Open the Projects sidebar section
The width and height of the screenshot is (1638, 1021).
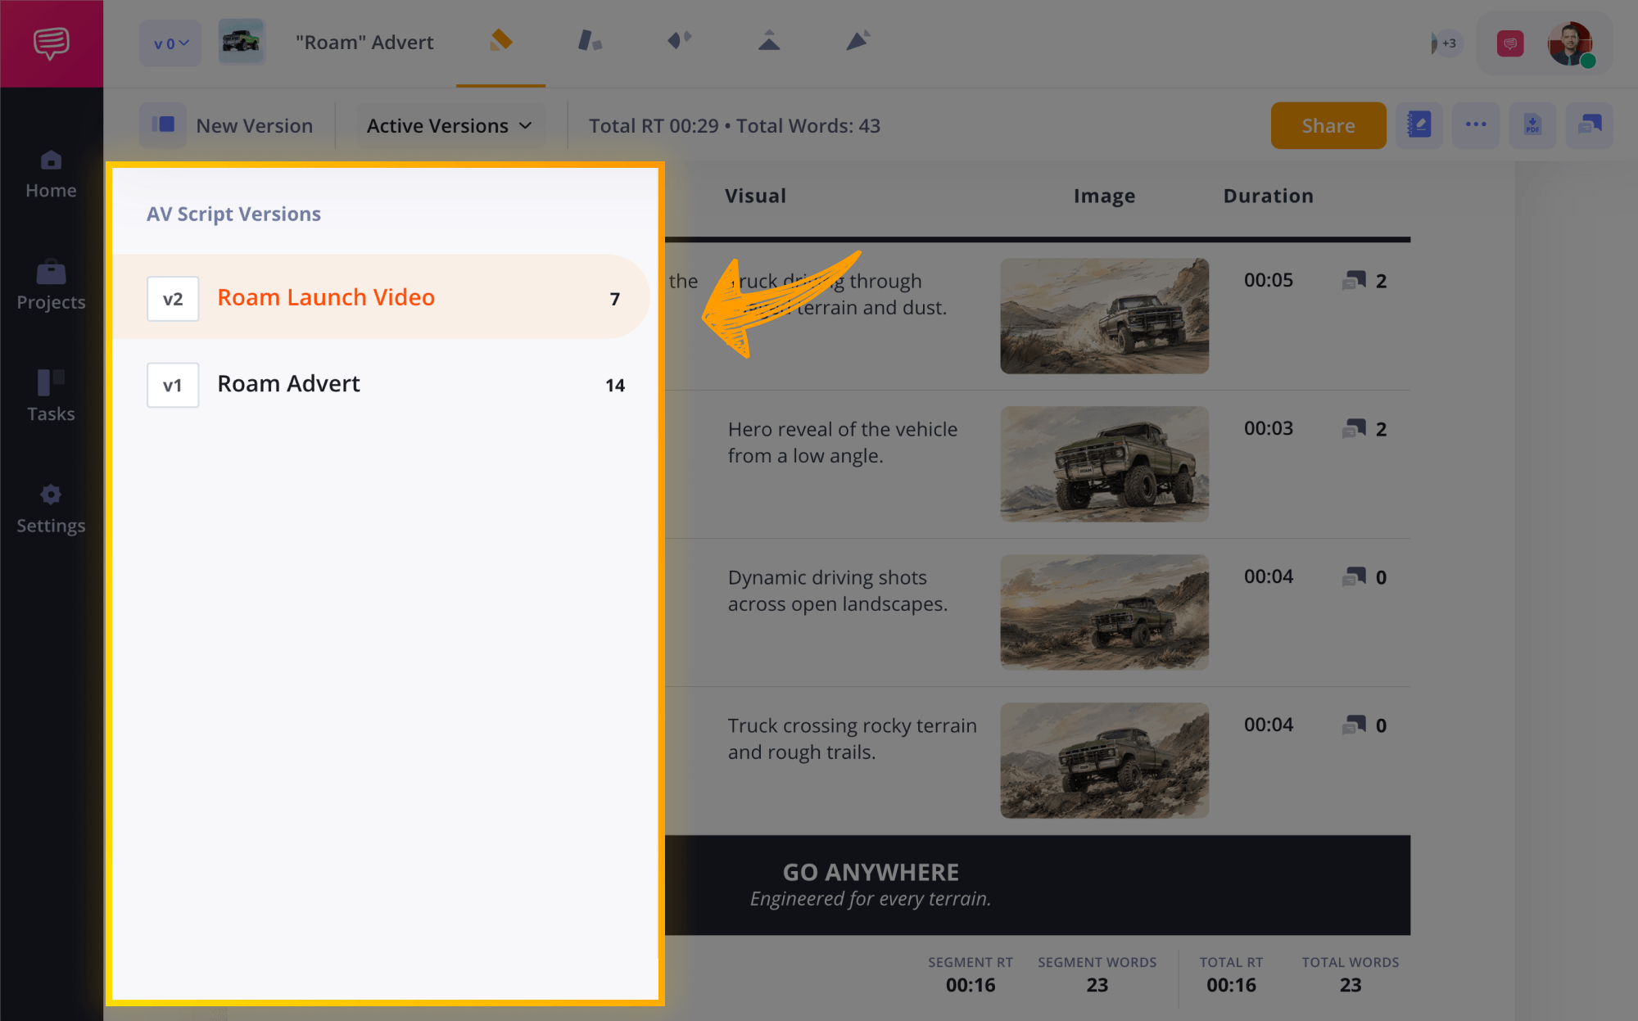pos(51,286)
